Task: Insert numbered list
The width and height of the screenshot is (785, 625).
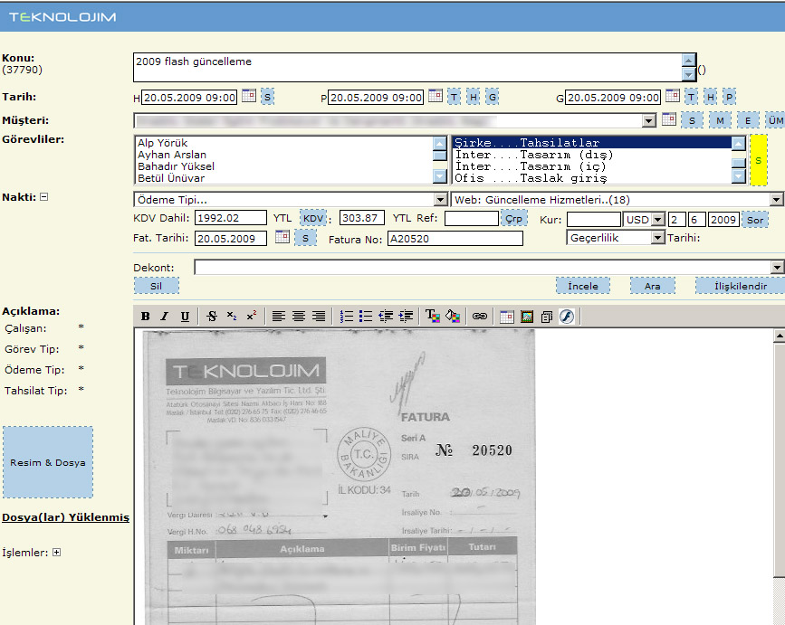Action: point(346,317)
